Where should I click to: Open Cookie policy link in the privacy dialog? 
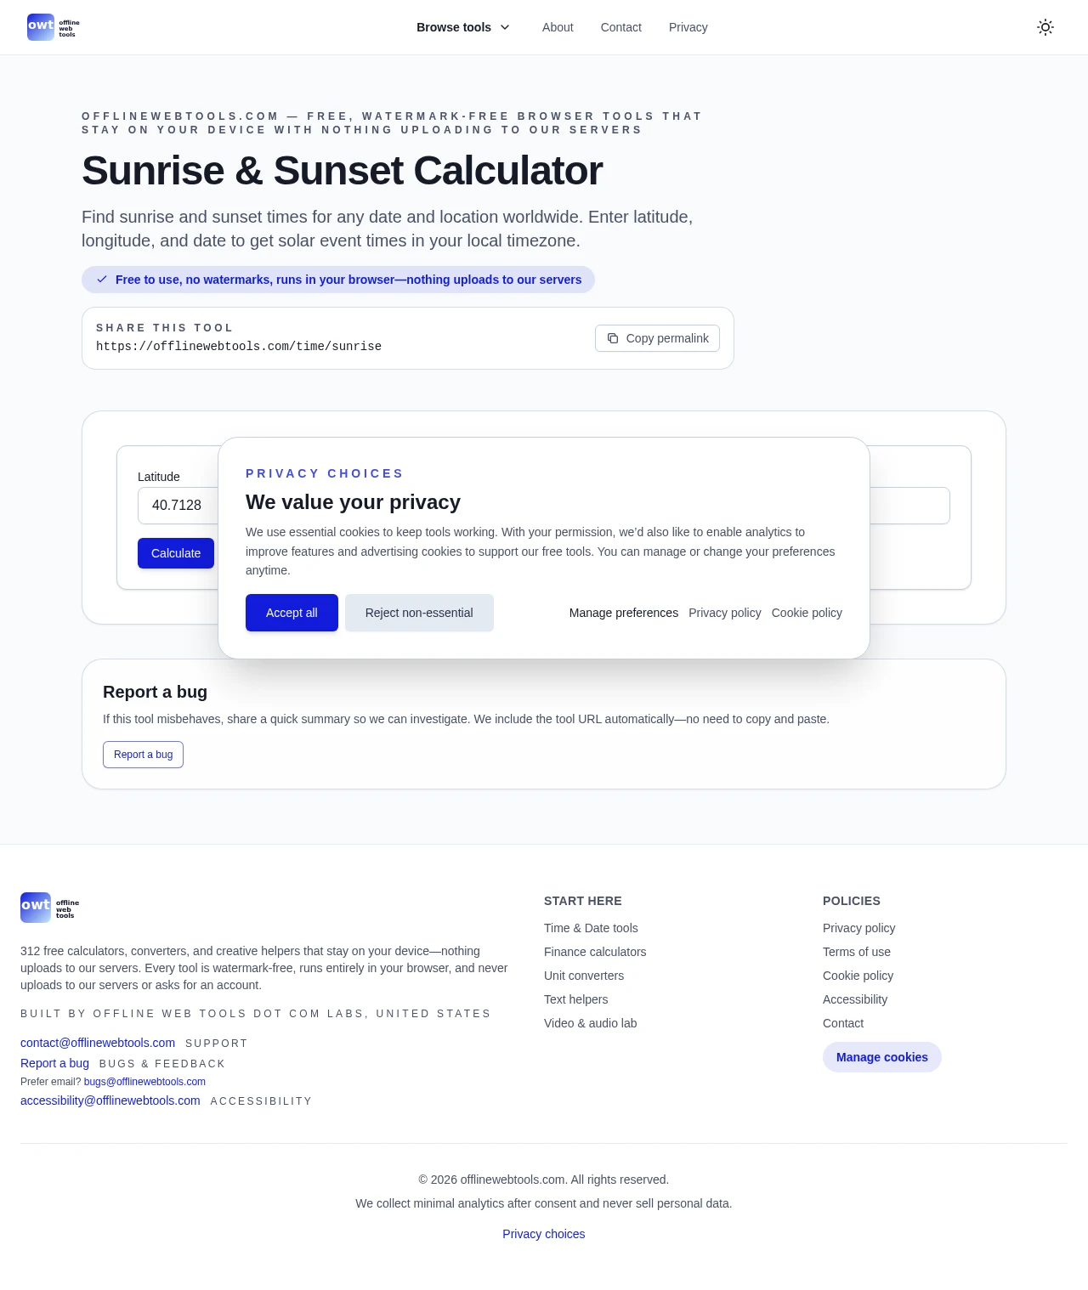(807, 613)
